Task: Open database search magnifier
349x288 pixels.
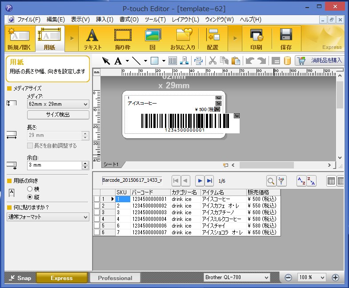Action: [x=271, y=181]
